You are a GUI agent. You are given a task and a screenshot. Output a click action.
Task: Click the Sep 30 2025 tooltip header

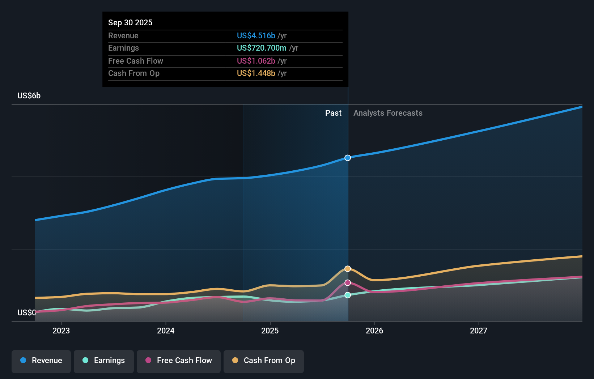coord(131,22)
